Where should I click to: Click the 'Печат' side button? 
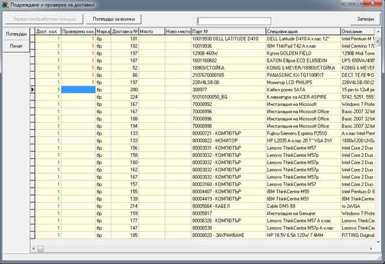[16, 46]
